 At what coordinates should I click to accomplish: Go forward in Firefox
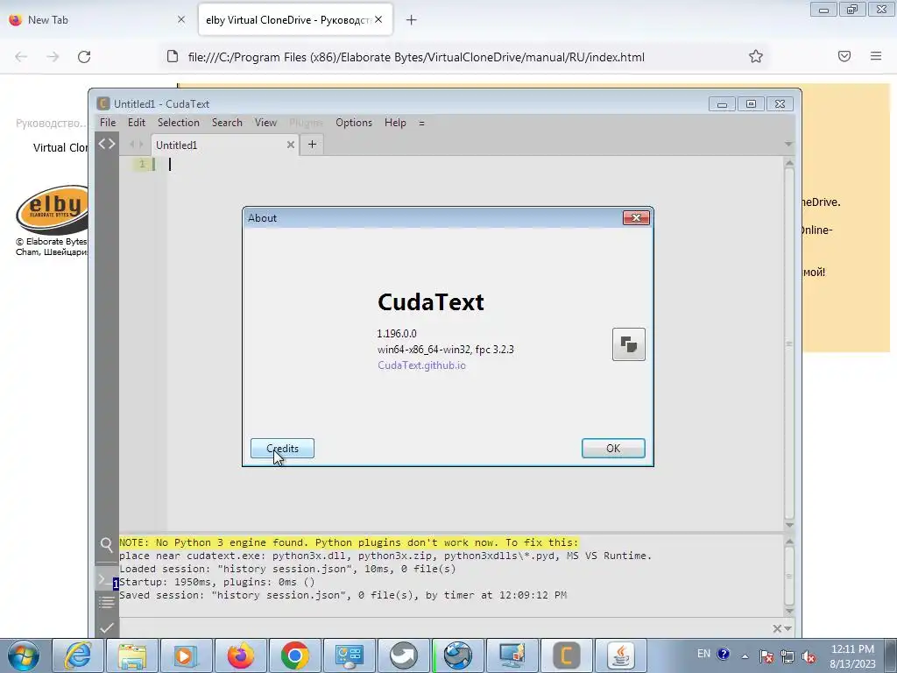53,57
